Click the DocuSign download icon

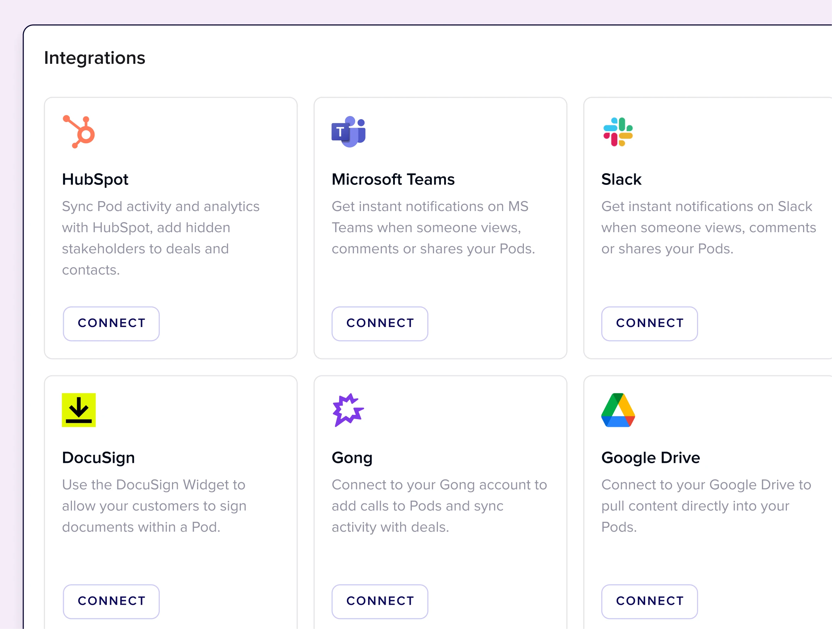78,410
